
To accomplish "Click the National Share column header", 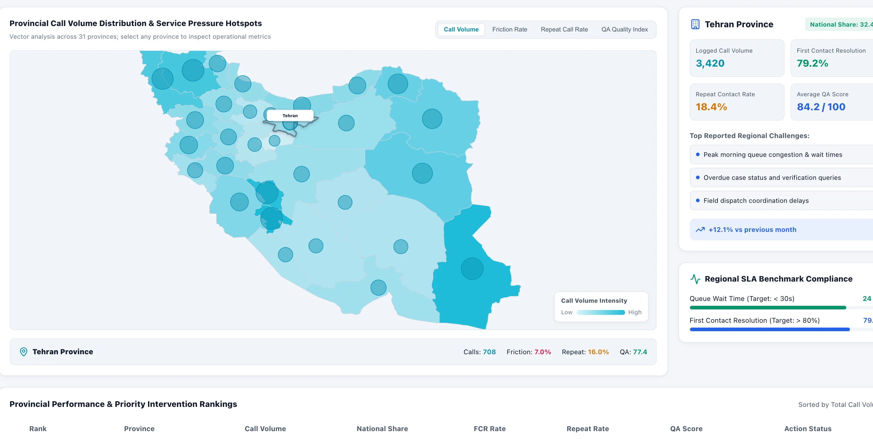I will [x=382, y=428].
